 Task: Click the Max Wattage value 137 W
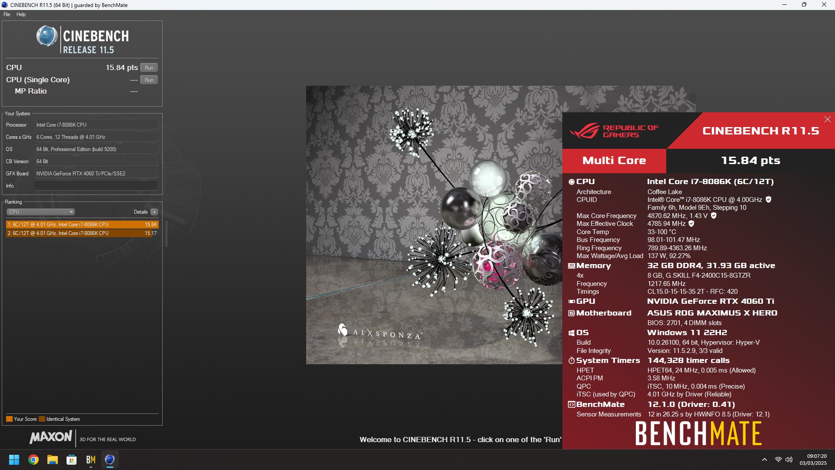click(668, 256)
